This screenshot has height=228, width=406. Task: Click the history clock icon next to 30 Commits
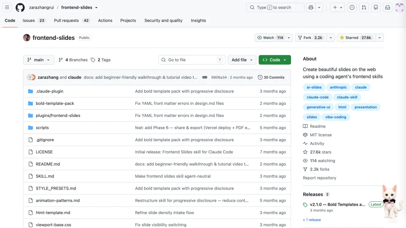click(260, 77)
